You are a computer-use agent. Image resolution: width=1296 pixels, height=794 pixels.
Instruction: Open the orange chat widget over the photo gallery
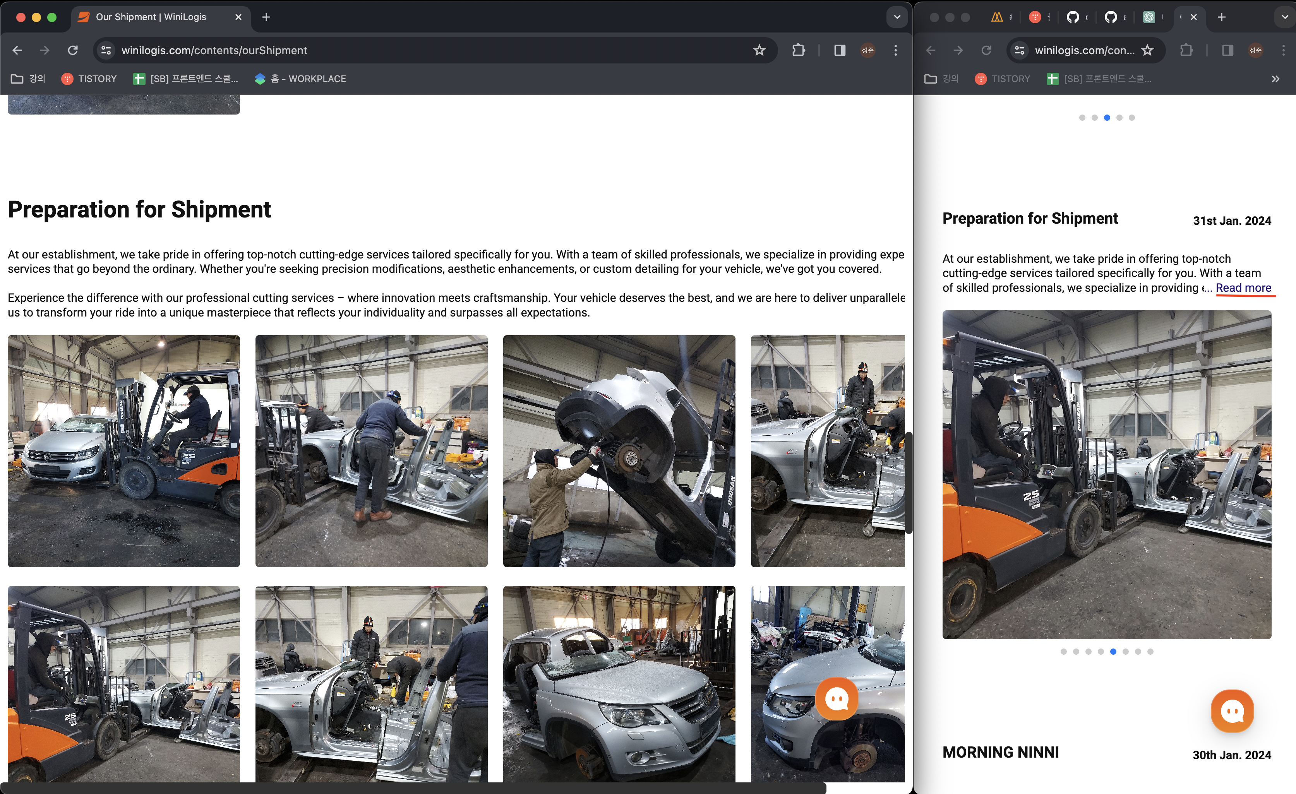tap(836, 698)
